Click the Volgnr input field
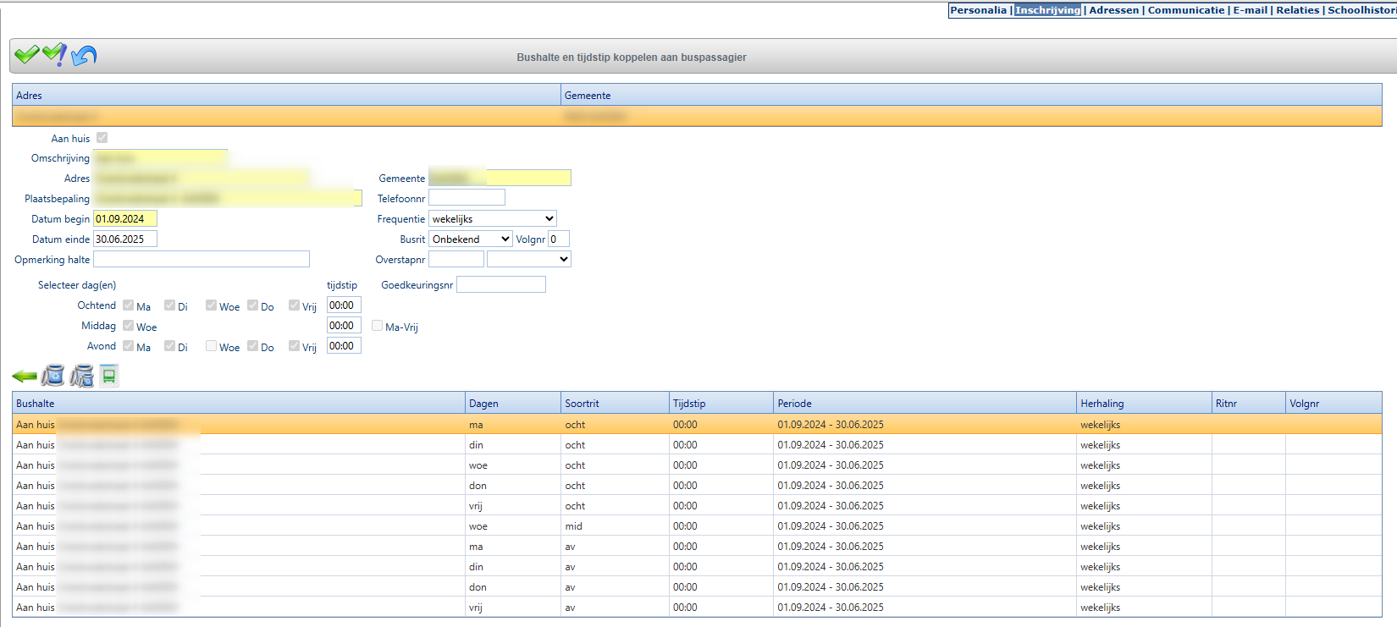This screenshot has width=1397, height=627. [x=559, y=239]
